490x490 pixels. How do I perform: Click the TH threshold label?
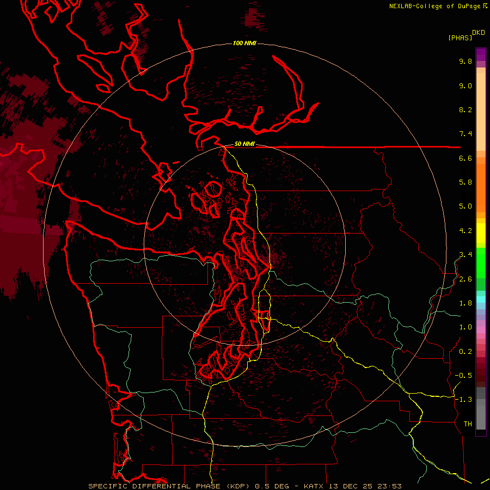pos(468,424)
